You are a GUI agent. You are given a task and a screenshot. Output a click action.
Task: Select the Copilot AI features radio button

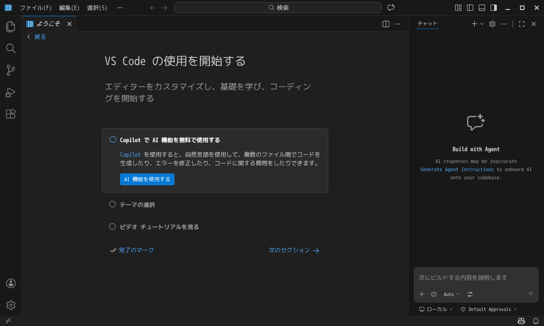[x=112, y=139]
